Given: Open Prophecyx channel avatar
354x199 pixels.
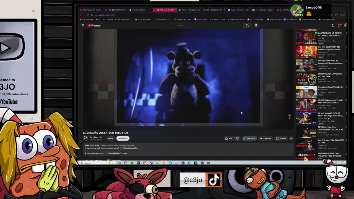Looking at the screenshot, I should pos(86,138).
